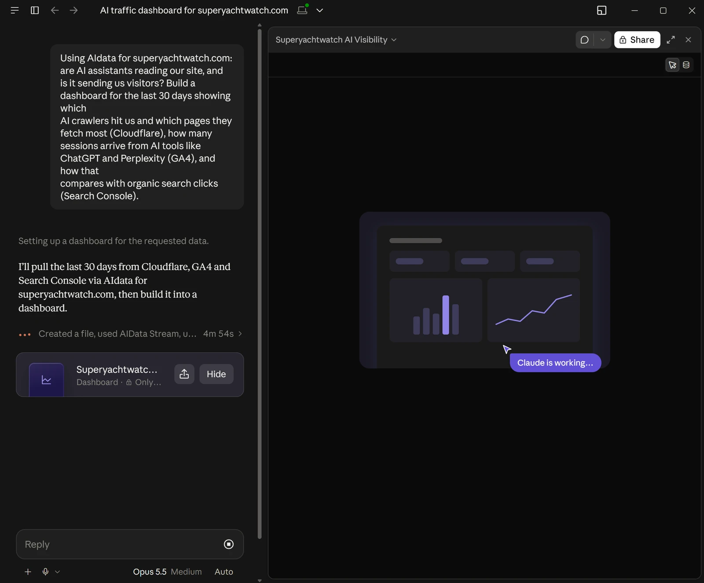Image resolution: width=704 pixels, height=583 pixels.
Task: Click the Share button
Action: 637,40
